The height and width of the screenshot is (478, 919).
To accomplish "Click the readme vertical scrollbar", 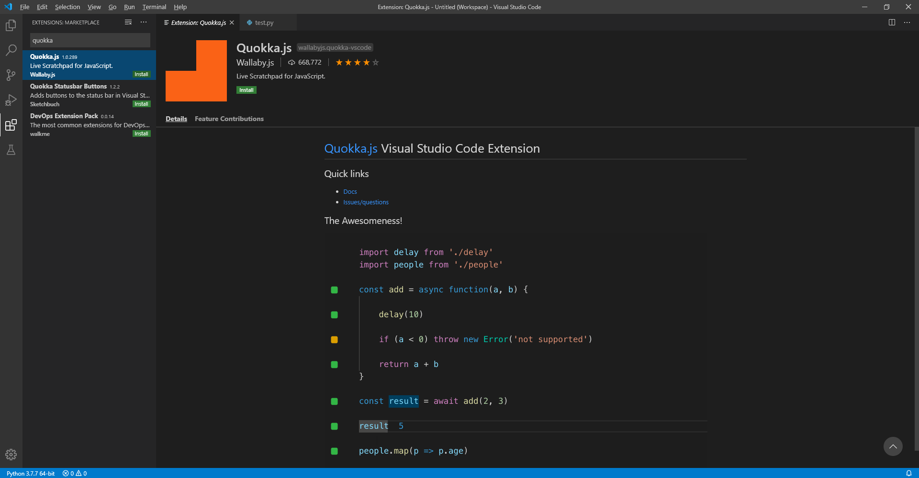I will coord(916,289).
